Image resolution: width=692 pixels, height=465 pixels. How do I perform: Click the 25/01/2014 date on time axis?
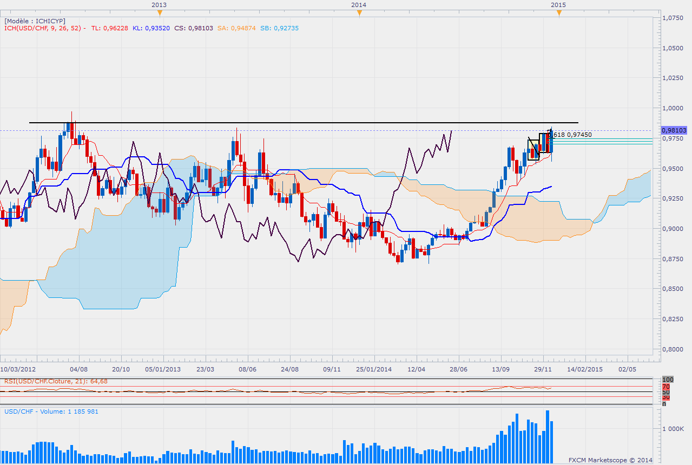click(373, 369)
